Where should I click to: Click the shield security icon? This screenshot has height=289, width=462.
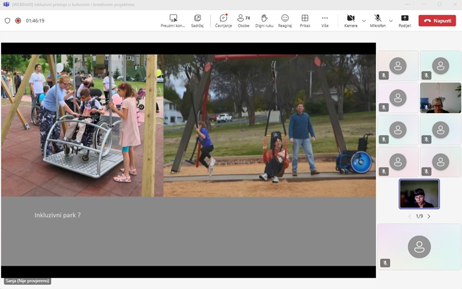point(8,21)
